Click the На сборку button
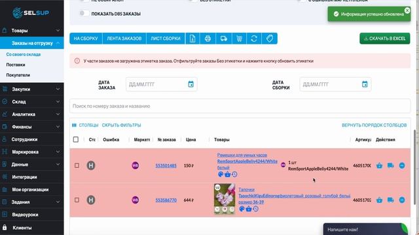Image resolution: width=419 pixels, height=235 pixels. (x=86, y=39)
